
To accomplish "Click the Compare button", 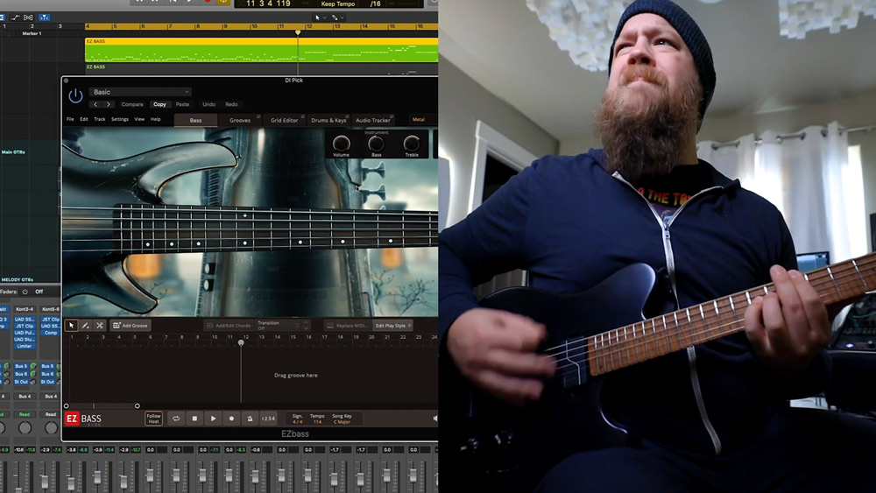I will (132, 104).
